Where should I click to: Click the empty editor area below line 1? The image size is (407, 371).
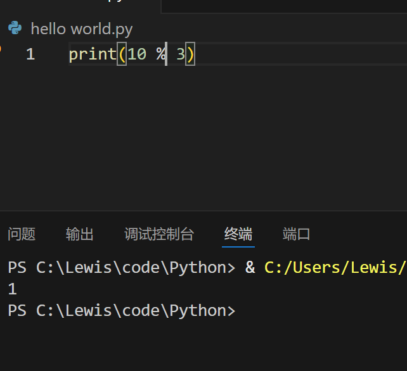pos(203,139)
